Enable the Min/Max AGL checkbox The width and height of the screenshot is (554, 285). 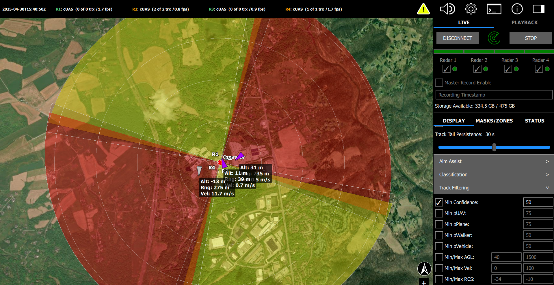(439, 257)
